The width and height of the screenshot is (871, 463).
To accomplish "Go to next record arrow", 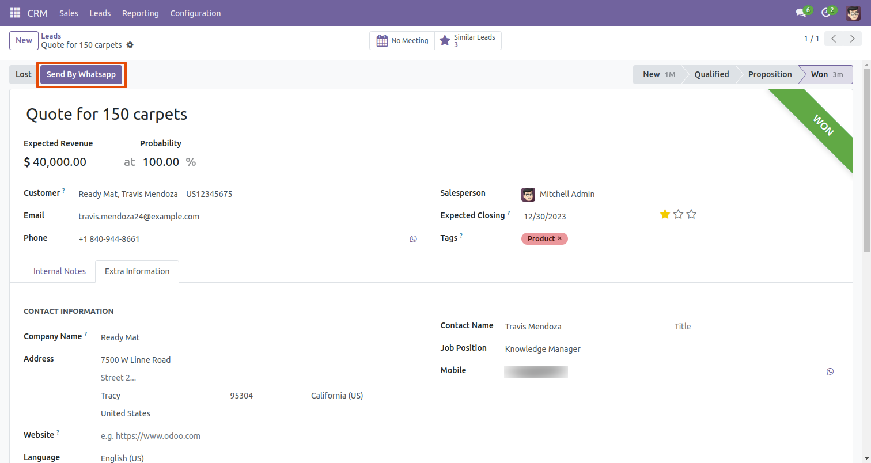I will [852, 39].
